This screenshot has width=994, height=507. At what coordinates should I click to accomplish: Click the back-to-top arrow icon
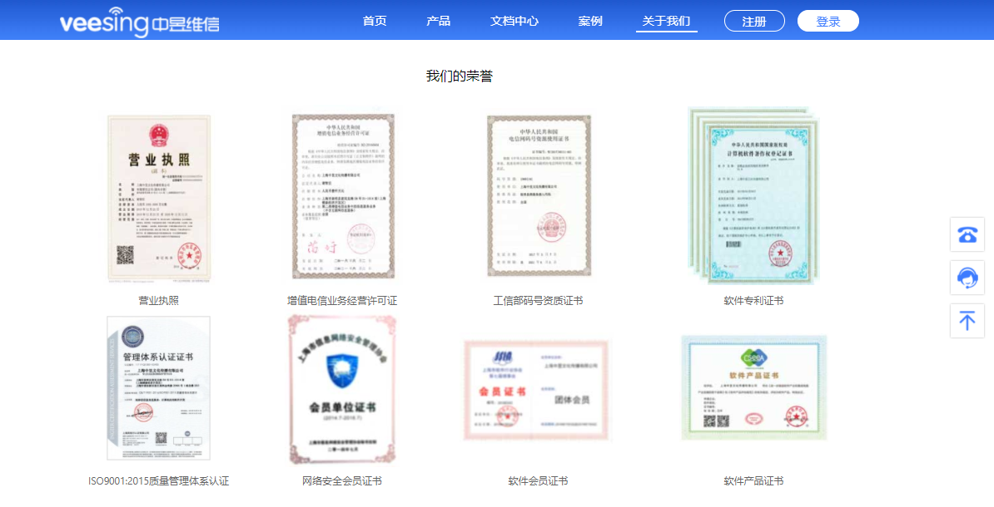(967, 320)
